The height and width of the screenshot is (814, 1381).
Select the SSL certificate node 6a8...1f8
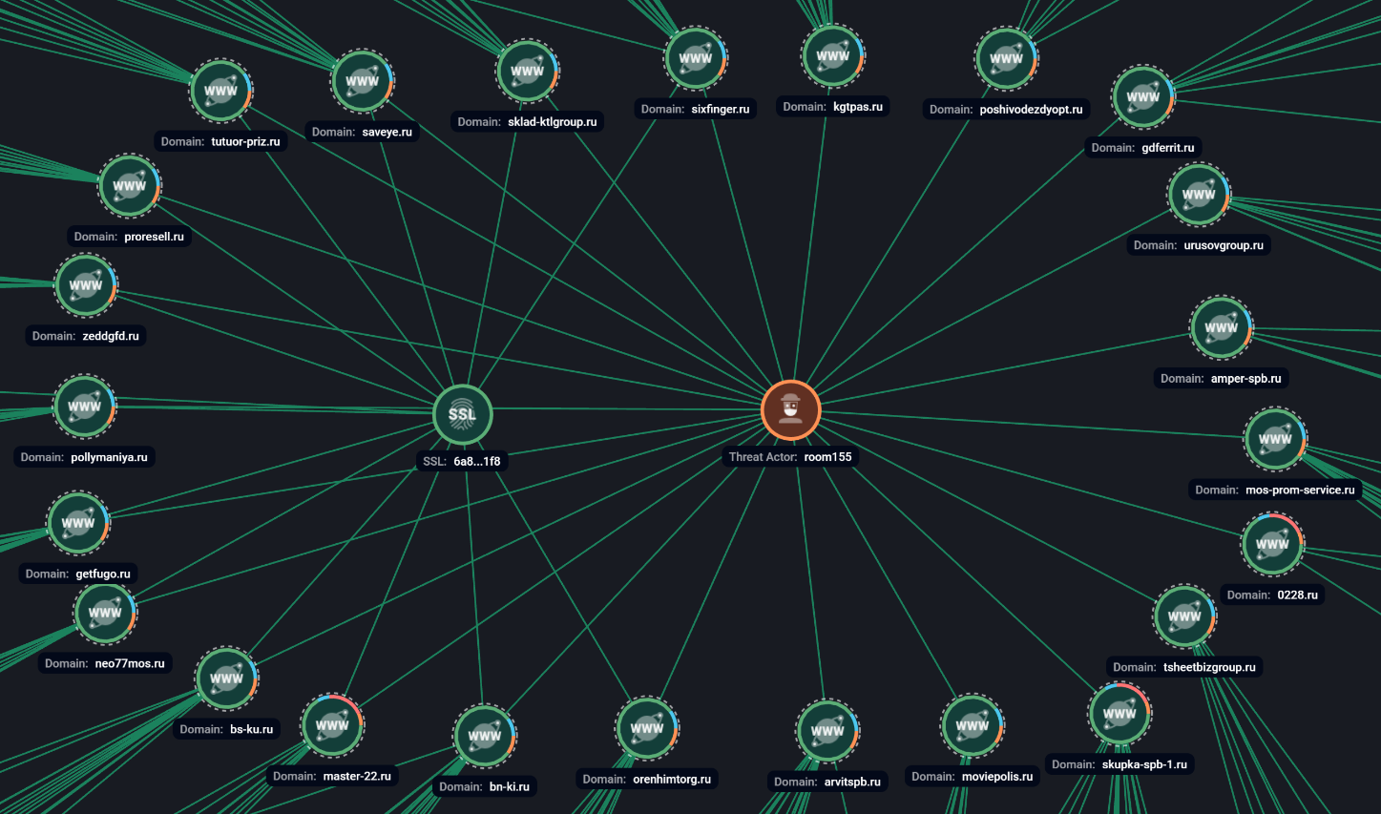[463, 414]
